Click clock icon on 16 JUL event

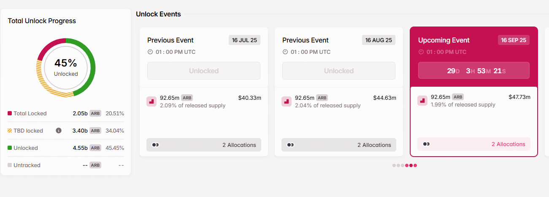pyautogui.click(x=150, y=52)
